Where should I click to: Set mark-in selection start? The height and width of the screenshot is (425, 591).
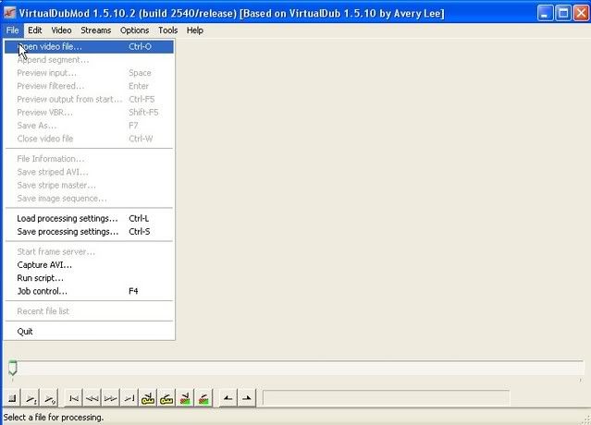click(x=228, y=398)
